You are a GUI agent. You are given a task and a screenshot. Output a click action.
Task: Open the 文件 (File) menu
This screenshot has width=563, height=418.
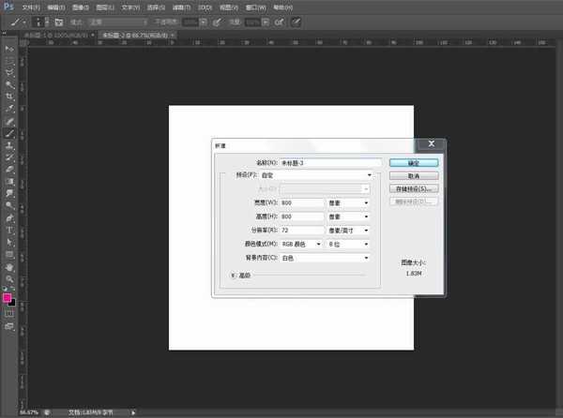coord(30,7)
